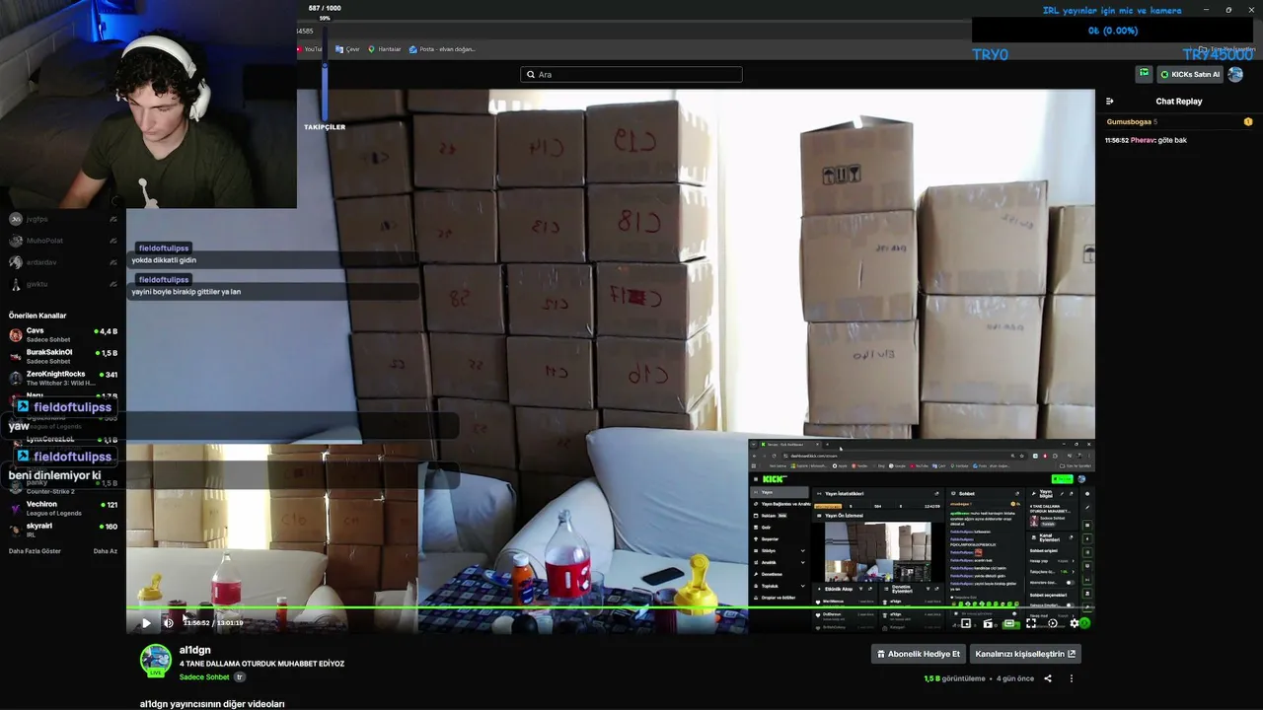Mute the video player volume

point(169,622)
